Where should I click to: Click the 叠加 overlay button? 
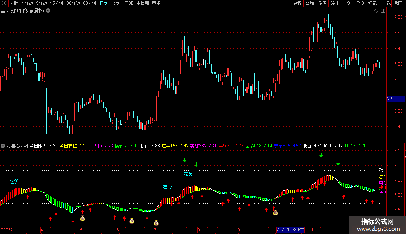[309, 3]
